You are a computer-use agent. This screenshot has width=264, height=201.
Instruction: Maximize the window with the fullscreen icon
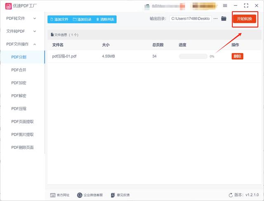click(x=246, y=5)
